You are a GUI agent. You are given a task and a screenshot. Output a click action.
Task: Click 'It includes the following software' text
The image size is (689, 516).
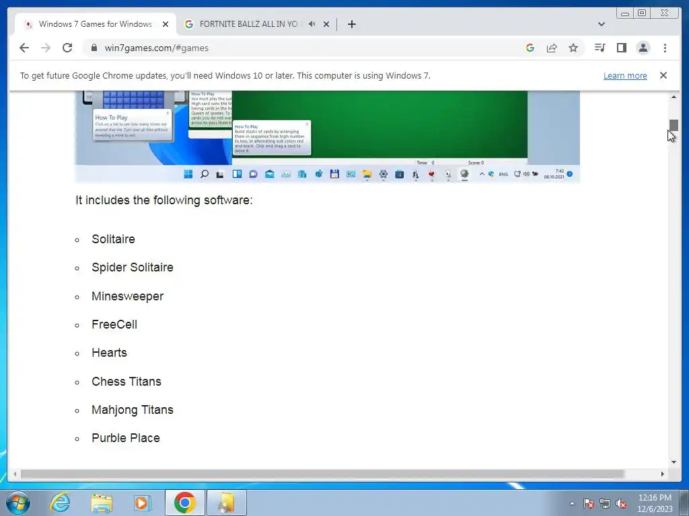pos(164,200)
